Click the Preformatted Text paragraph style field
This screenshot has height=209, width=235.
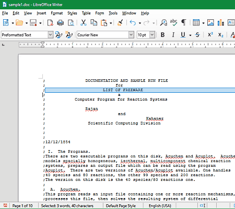point(25,35)
